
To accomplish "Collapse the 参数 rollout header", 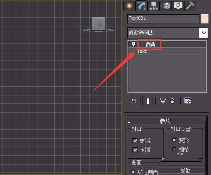I will (x=165, y=121).
